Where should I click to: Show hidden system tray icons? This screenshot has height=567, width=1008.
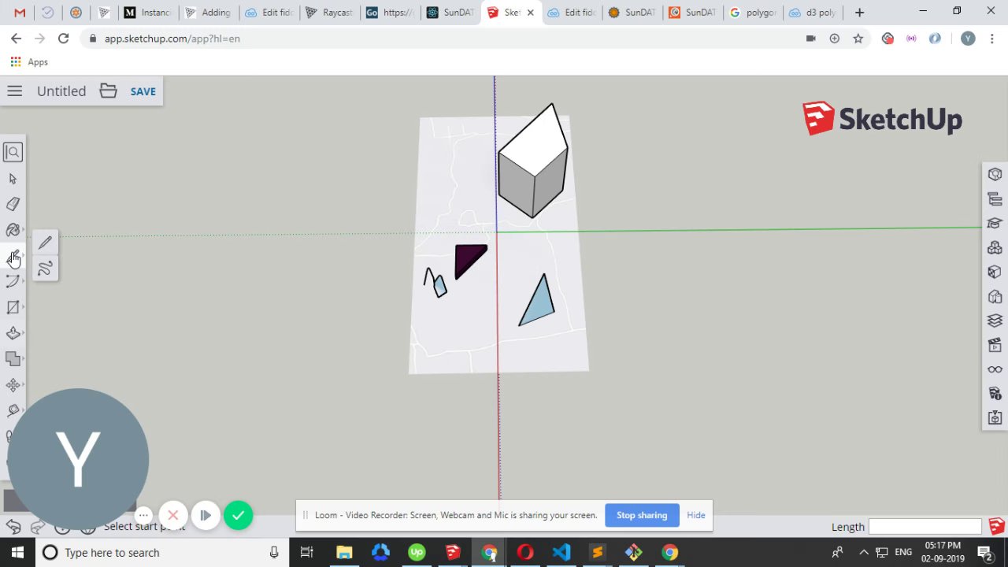click(x=863, y=553)
